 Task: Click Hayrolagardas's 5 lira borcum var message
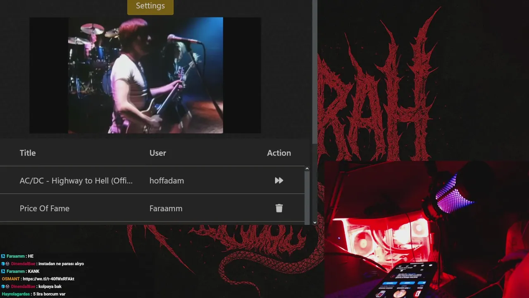click(x=33, y=294)
